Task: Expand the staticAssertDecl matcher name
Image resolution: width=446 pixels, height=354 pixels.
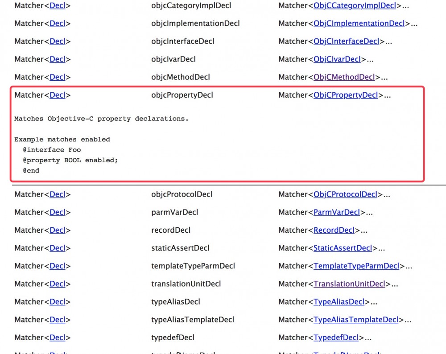Action: 180,248
